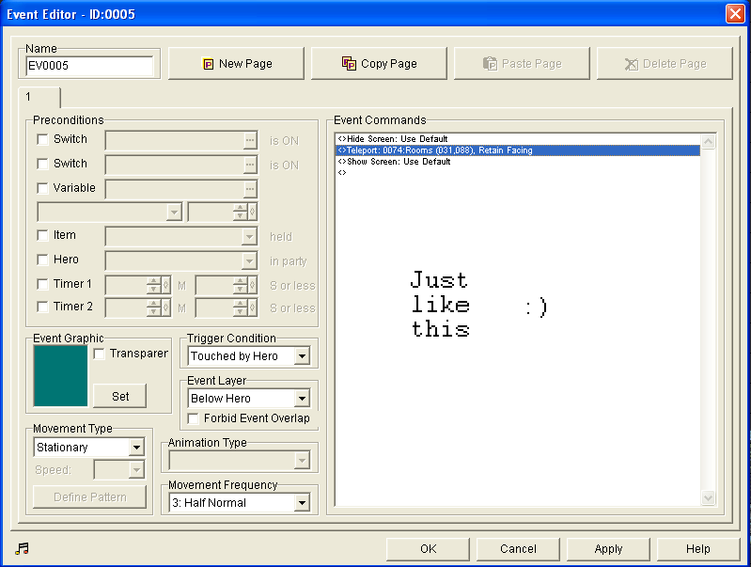The image size is (751, 567).
Task: Click the Copy Page button
Action: pos(379,64)
